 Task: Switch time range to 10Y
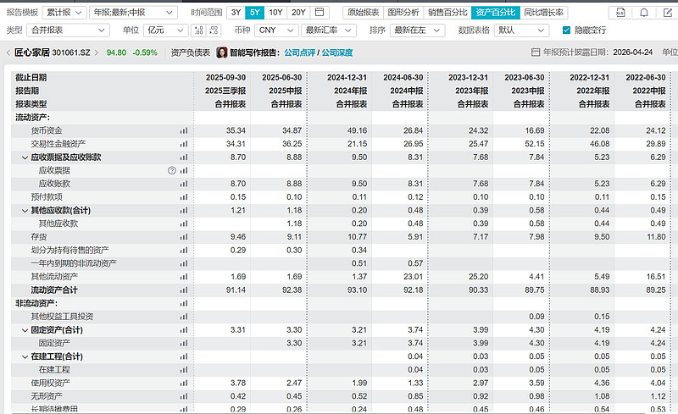[x=276, y=13]
